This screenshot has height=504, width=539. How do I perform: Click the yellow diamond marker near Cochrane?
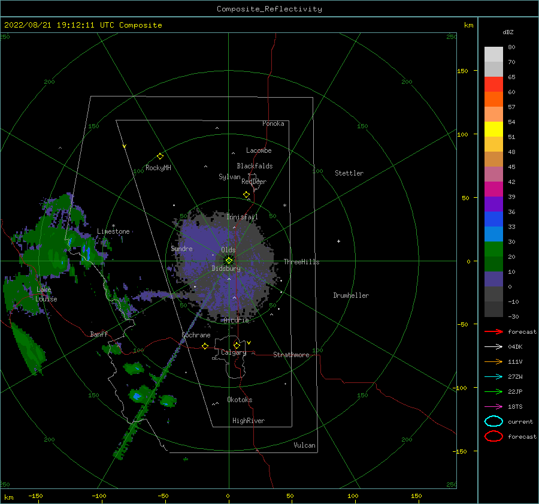pos(205,346)
